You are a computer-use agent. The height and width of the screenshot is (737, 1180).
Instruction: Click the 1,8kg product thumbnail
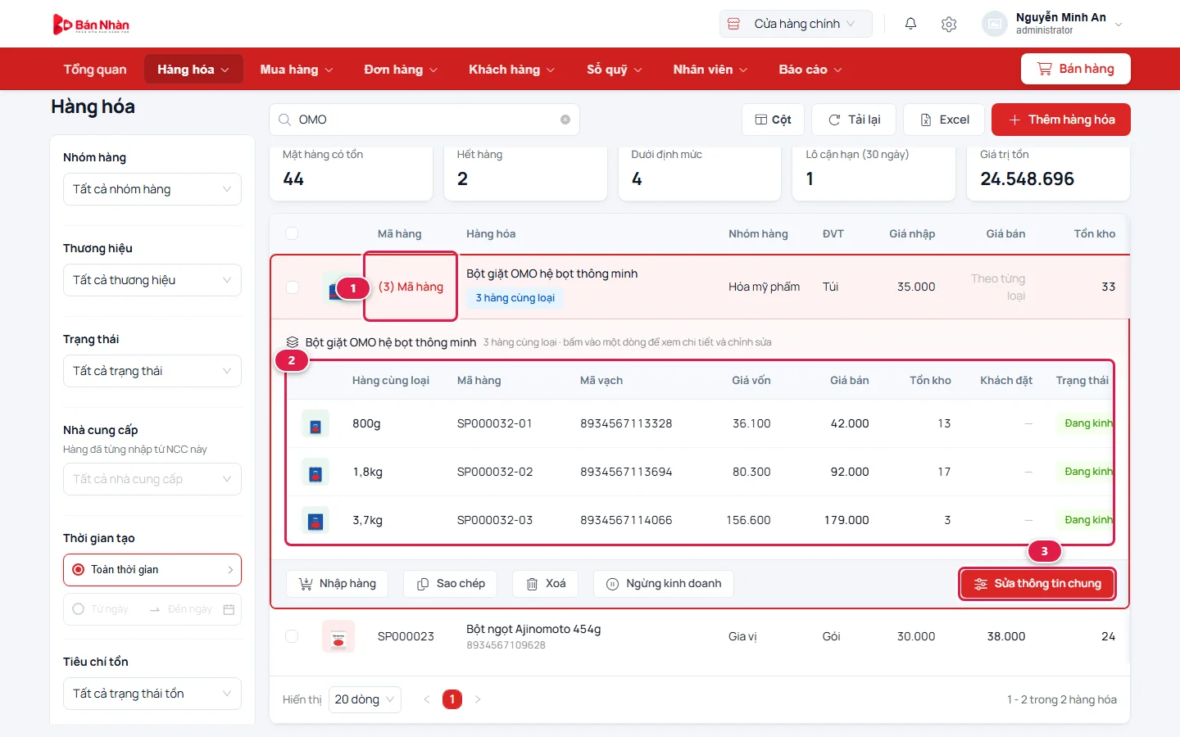[315, 472]
